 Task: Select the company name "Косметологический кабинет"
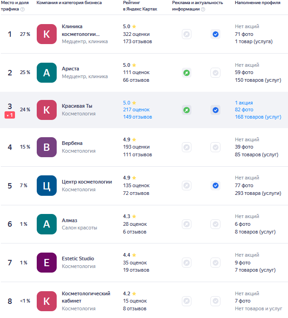click(x=86, y=297)
